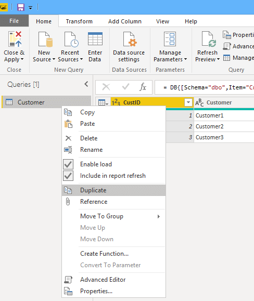Viewport: 254px width, 301px height.
Task: Click the cancel X button in formula bar
Action: tap(106, 87)
